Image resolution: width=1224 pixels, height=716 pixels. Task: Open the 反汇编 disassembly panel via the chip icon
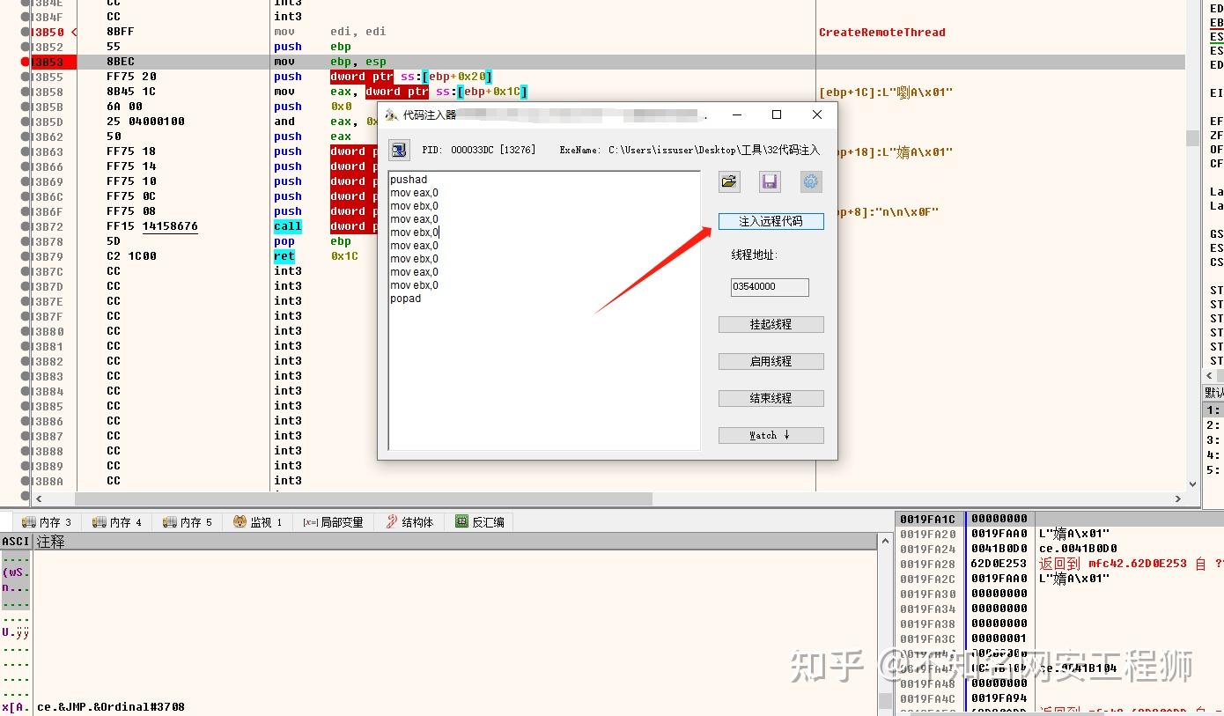461,521
